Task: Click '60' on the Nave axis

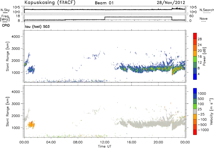Action: click(191, 16)
